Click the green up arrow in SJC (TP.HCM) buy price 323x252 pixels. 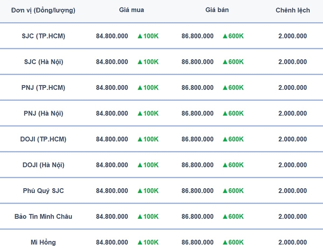tap(140, 36)
